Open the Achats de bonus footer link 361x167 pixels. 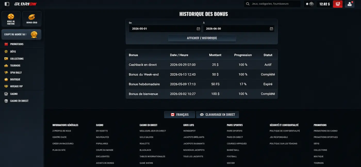click(105, 163)
